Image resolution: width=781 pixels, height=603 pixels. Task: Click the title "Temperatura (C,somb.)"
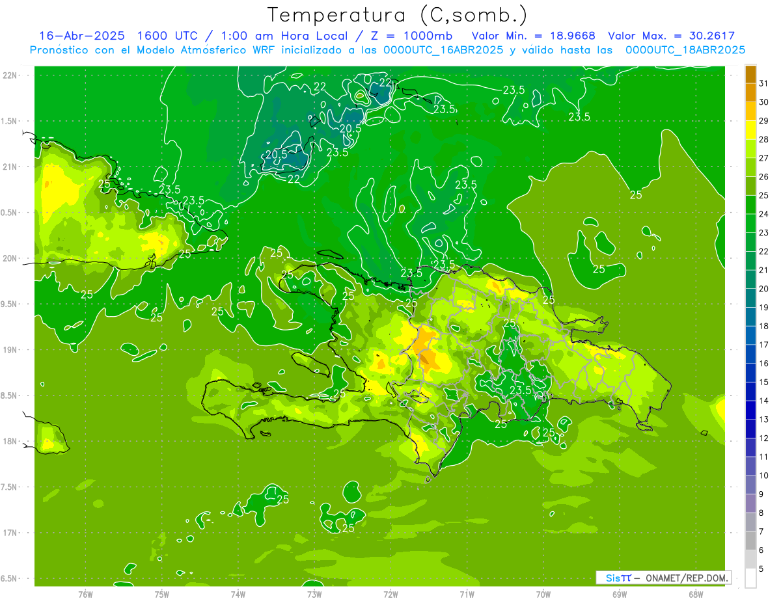398,15
